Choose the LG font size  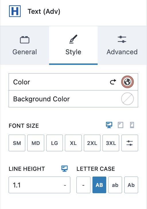coord(55,143)
